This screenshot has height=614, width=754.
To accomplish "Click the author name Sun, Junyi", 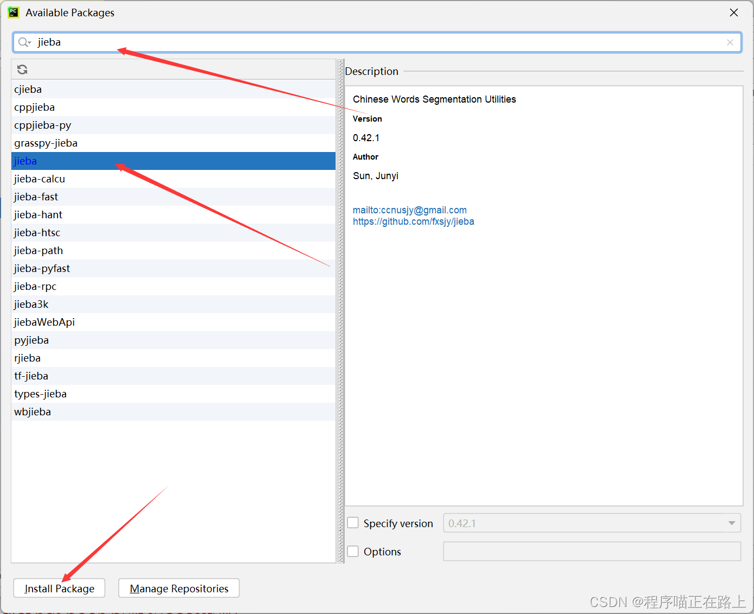I will tap(376, 176).
